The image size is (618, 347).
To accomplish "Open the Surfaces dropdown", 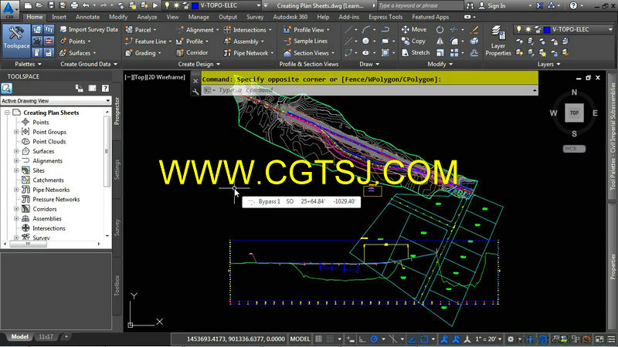I will pos(78,52).
